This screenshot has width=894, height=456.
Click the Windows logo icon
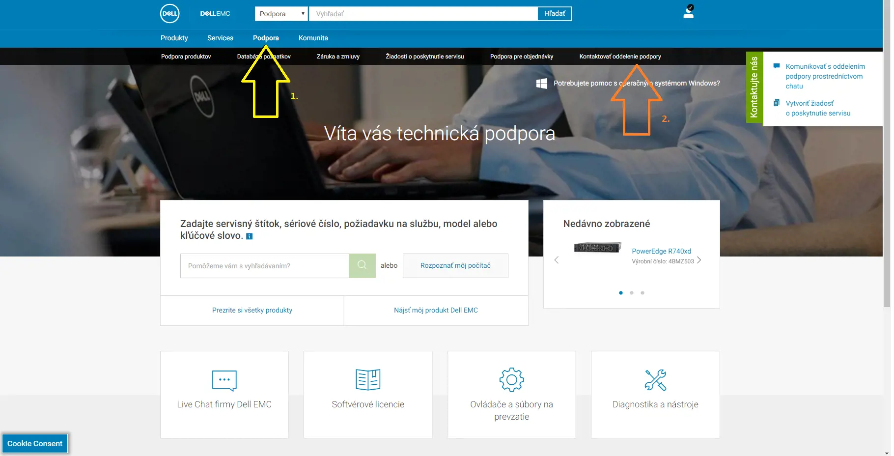pyautogui.click(x=542, y=83)
